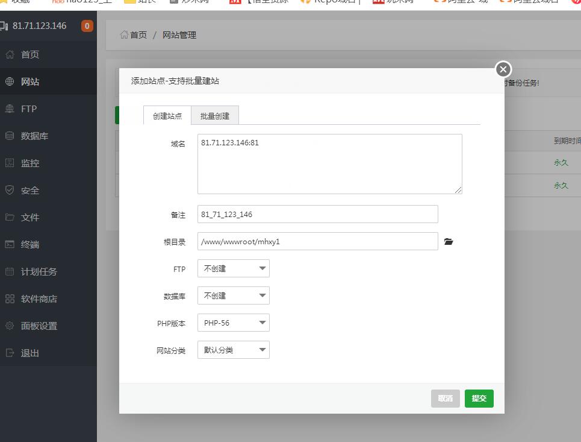
Task: Click the gray 取消 cancel button
Action: (446, 399)
